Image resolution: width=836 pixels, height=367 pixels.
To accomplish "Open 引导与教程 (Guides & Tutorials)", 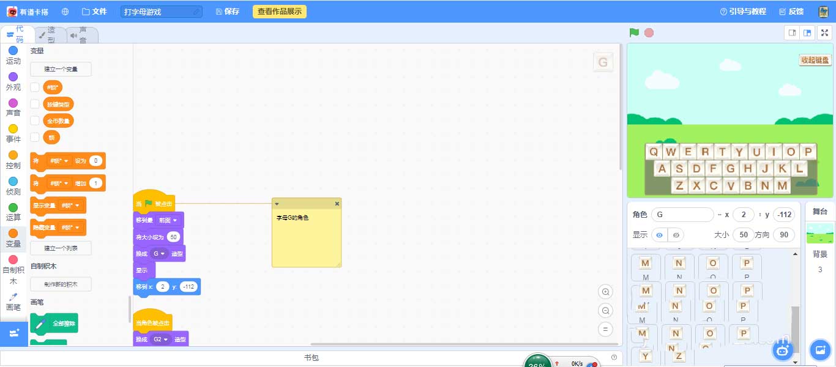I will click(x=742, y=12).
